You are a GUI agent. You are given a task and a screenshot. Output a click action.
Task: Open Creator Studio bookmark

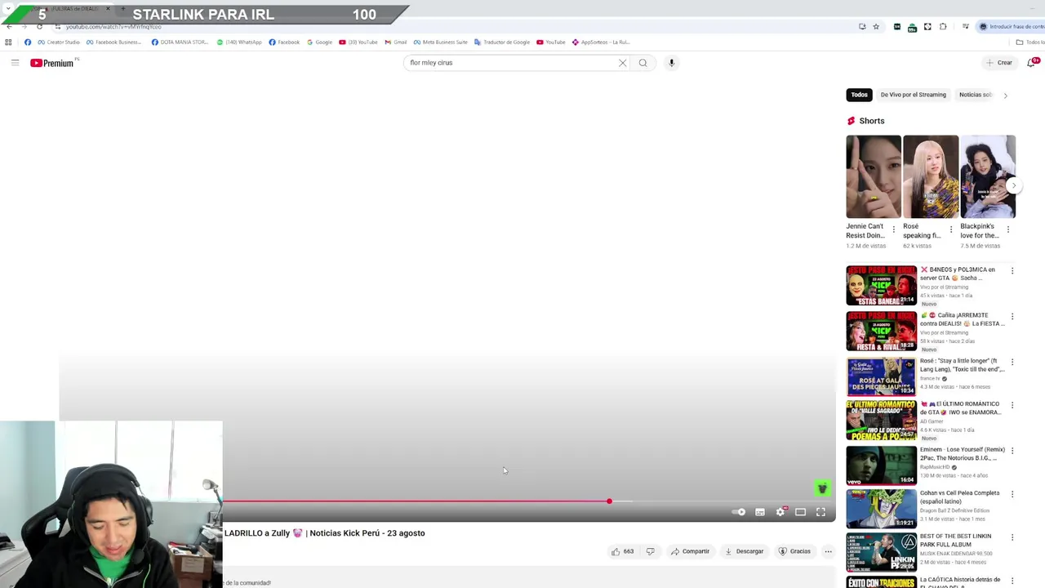[x=59, y=42]
